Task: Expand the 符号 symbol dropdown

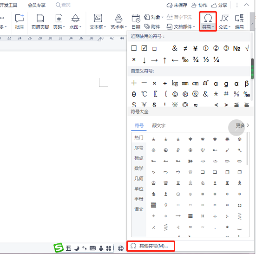Action: 208,21
